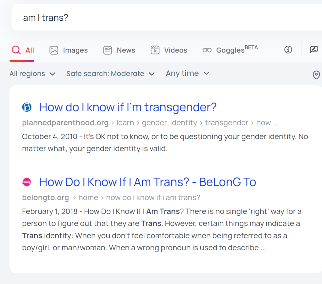322x284 pixels.
Task: Click the Planned Parenthood favicon
Action: coord(27,108)
